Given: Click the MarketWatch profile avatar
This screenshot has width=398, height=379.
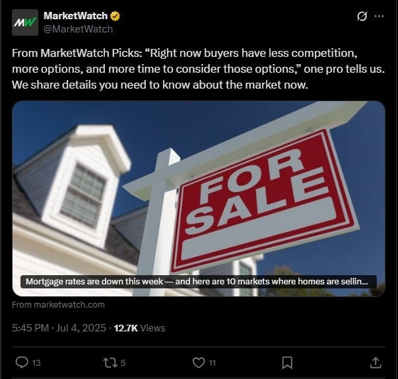Looking at the screenshot, I should pyautogui.click(x=25, y=22).
